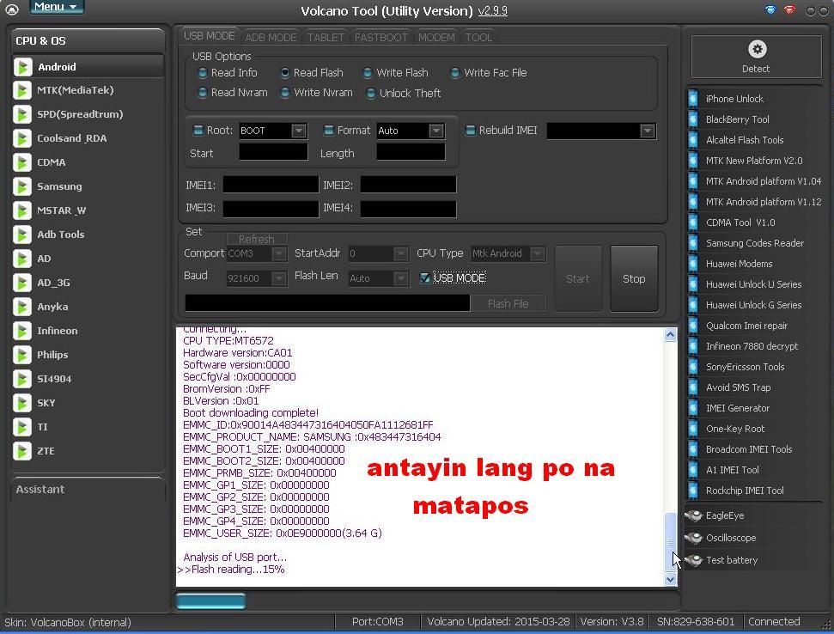Click the Detect gear icon
The height and width of the screenshot is (634, 834).
pyautogui.click(x=756, y=49)
